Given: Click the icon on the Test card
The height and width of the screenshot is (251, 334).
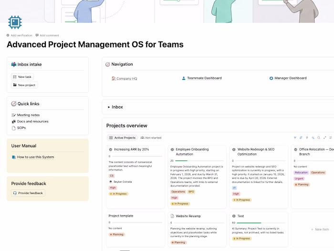Looking at the screenshot, I should click(234, 216).
